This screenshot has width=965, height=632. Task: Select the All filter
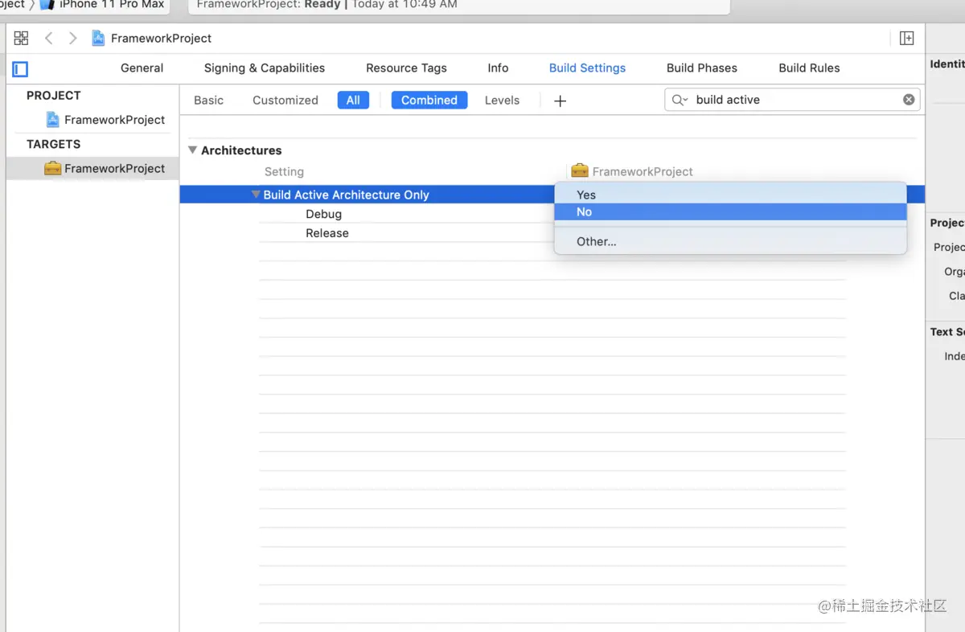(353, 101)
